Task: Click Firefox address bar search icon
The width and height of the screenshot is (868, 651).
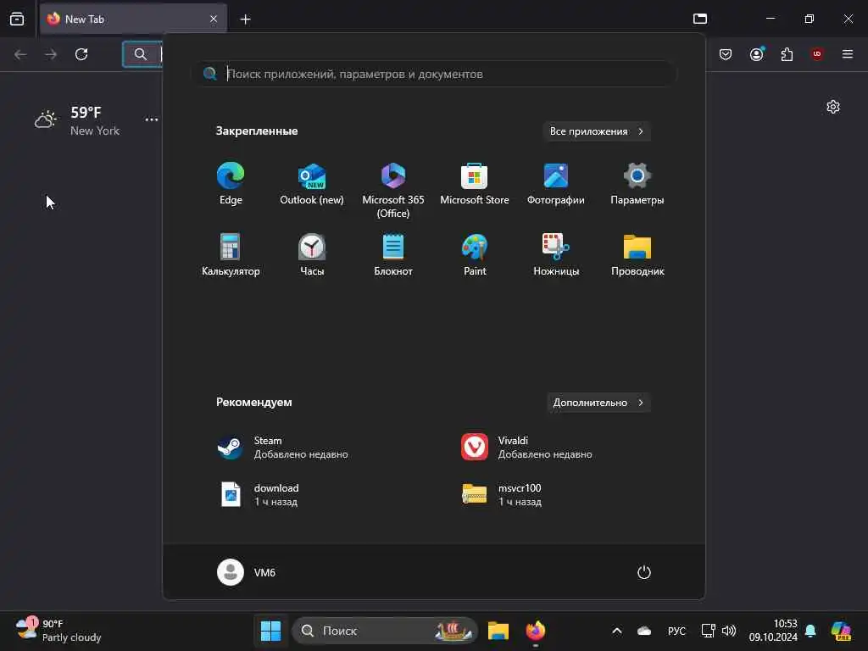Action: (x=141, y=54)
